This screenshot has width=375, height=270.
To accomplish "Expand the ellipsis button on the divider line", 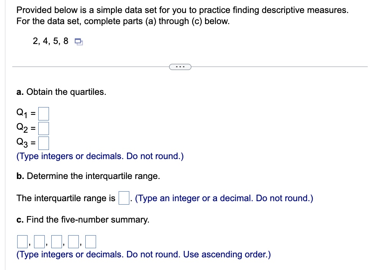I will click(x=180, y=67).
